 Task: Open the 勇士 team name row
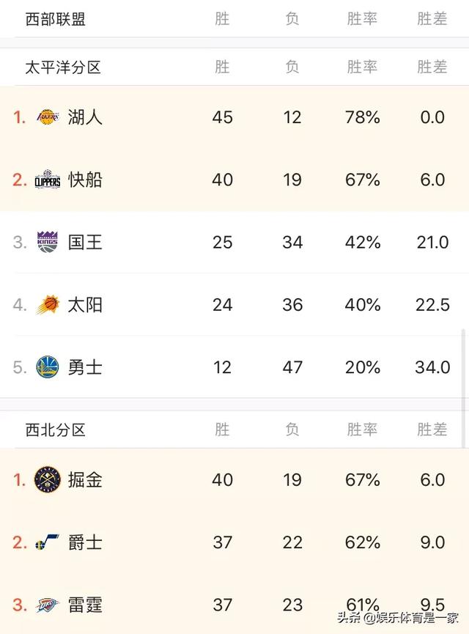pos(234,367)
